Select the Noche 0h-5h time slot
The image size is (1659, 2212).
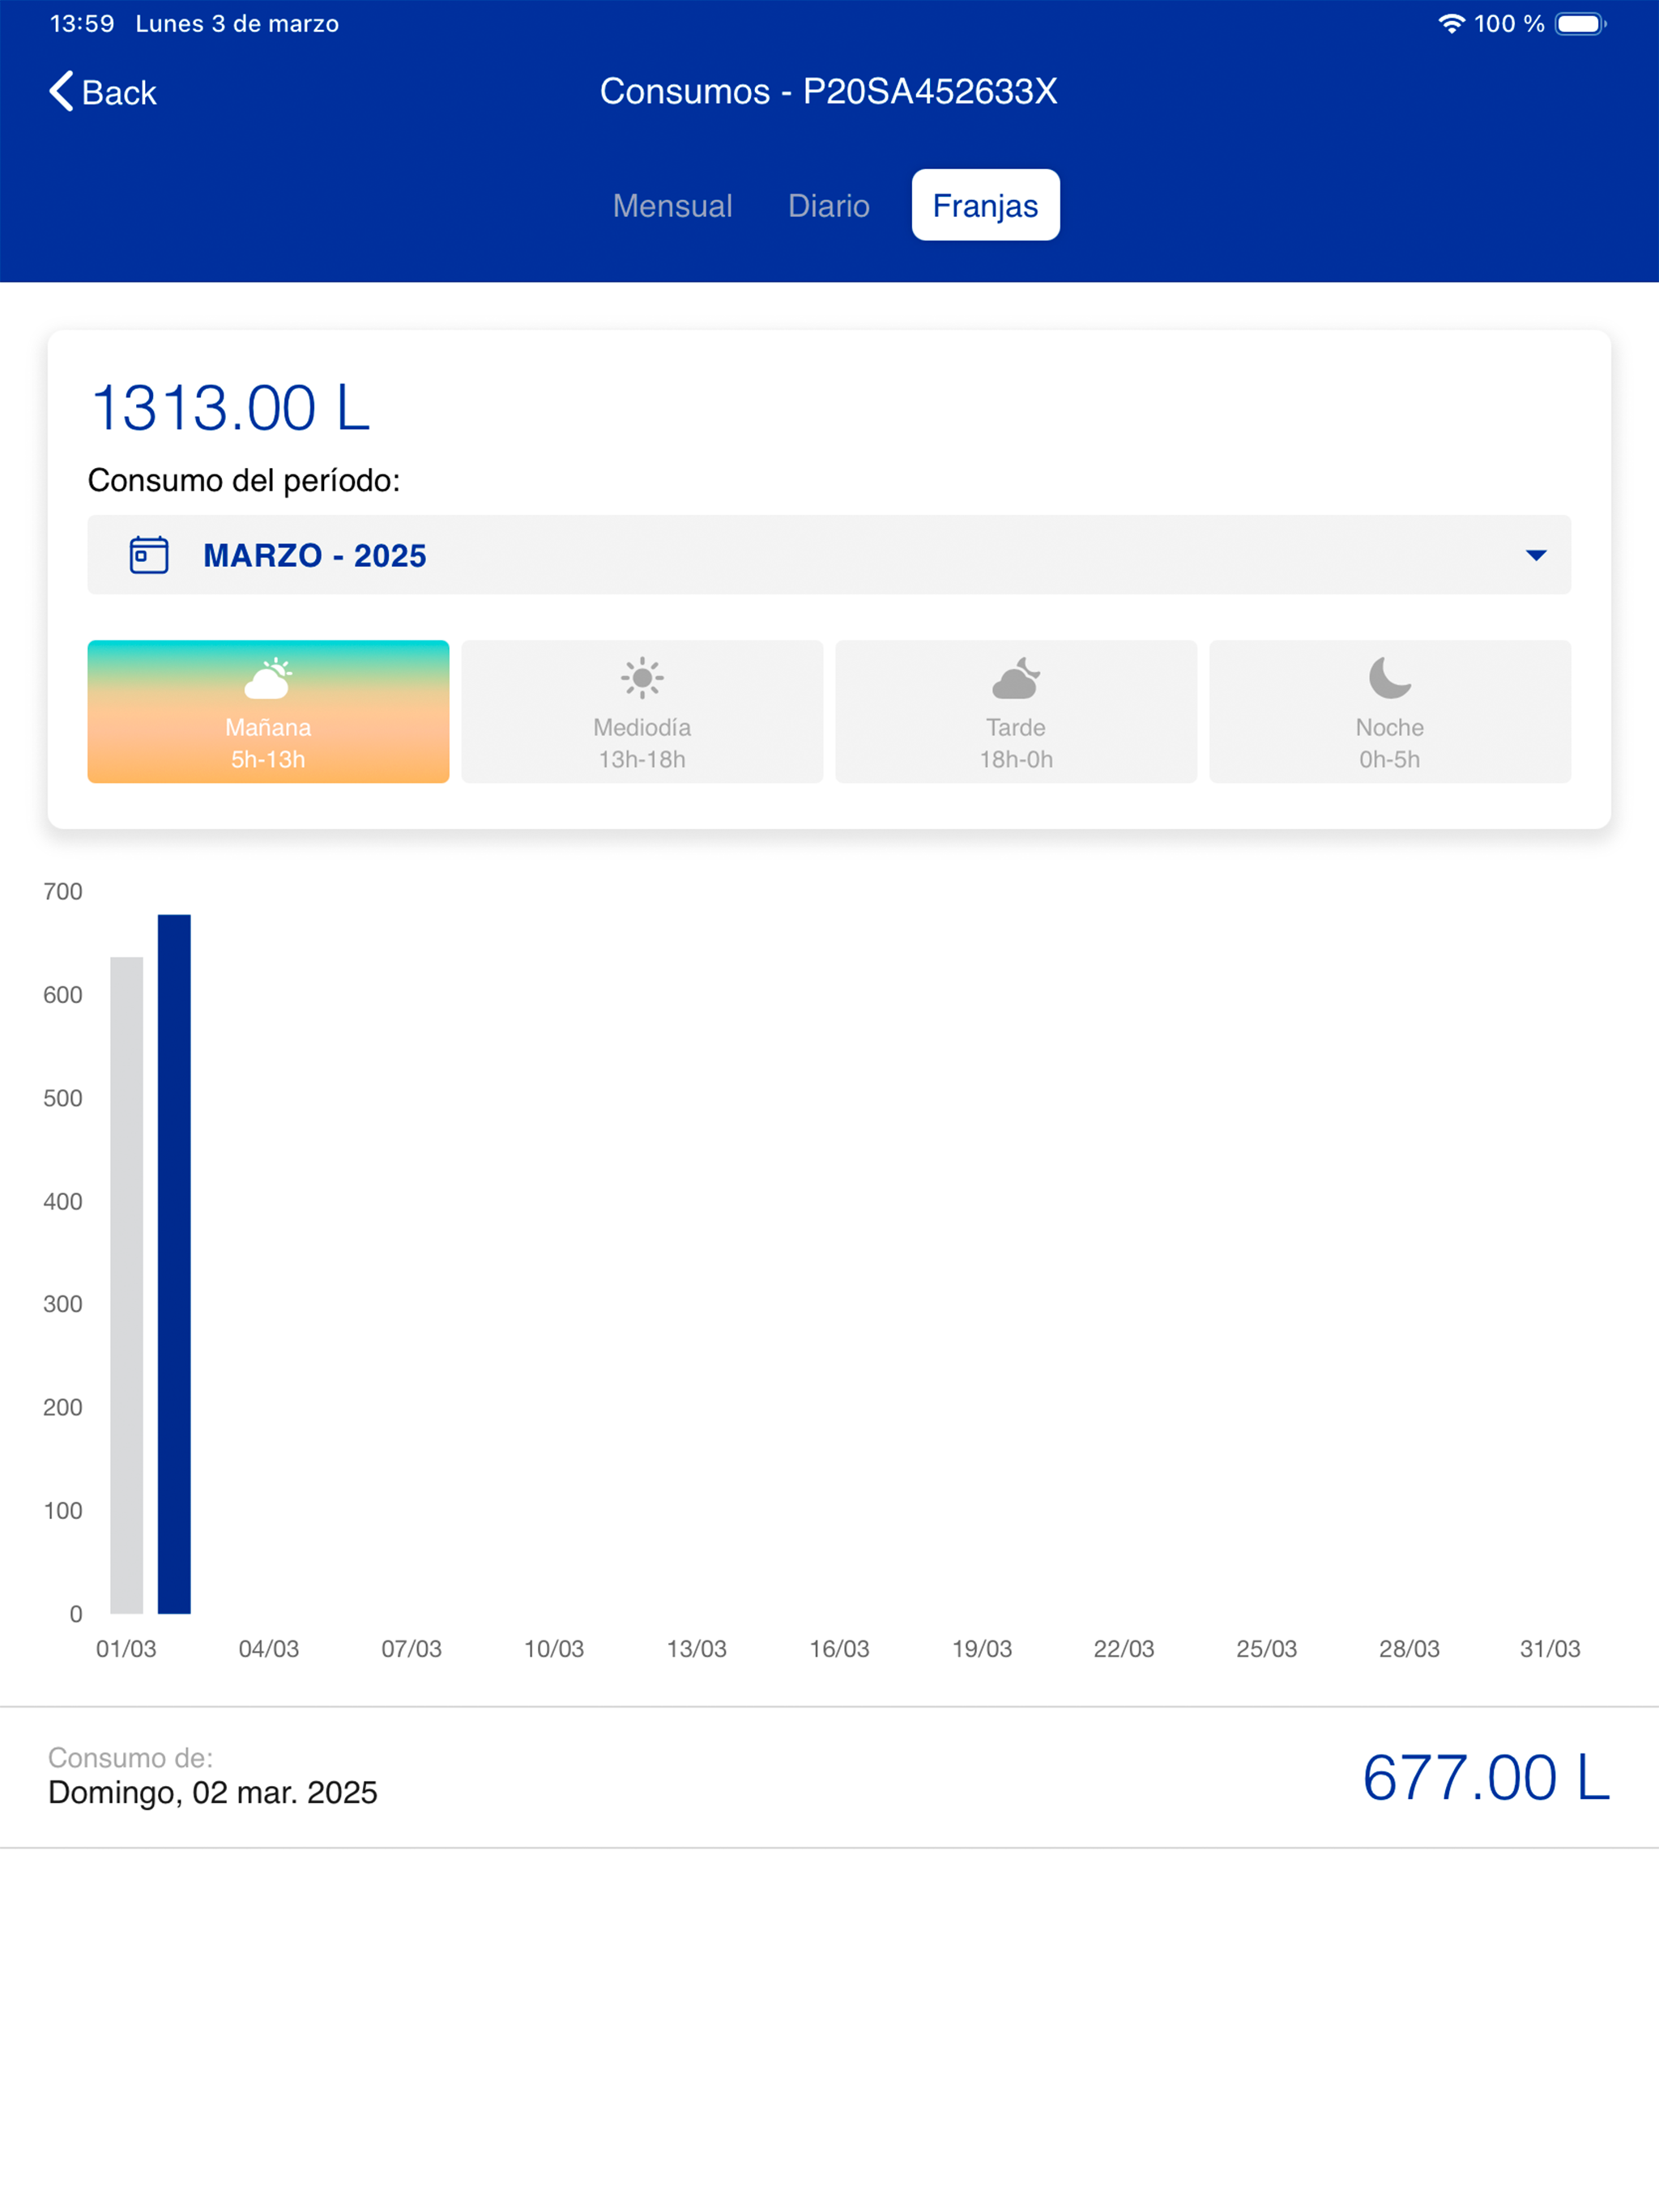pyautogui.click(x=1390, y=711)
